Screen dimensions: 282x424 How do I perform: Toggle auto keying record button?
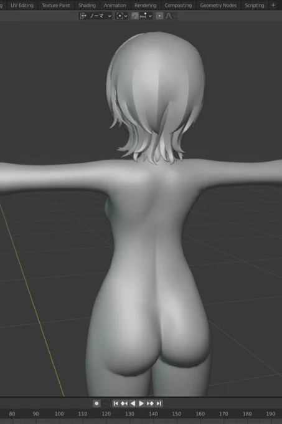(x=96, y=403)
